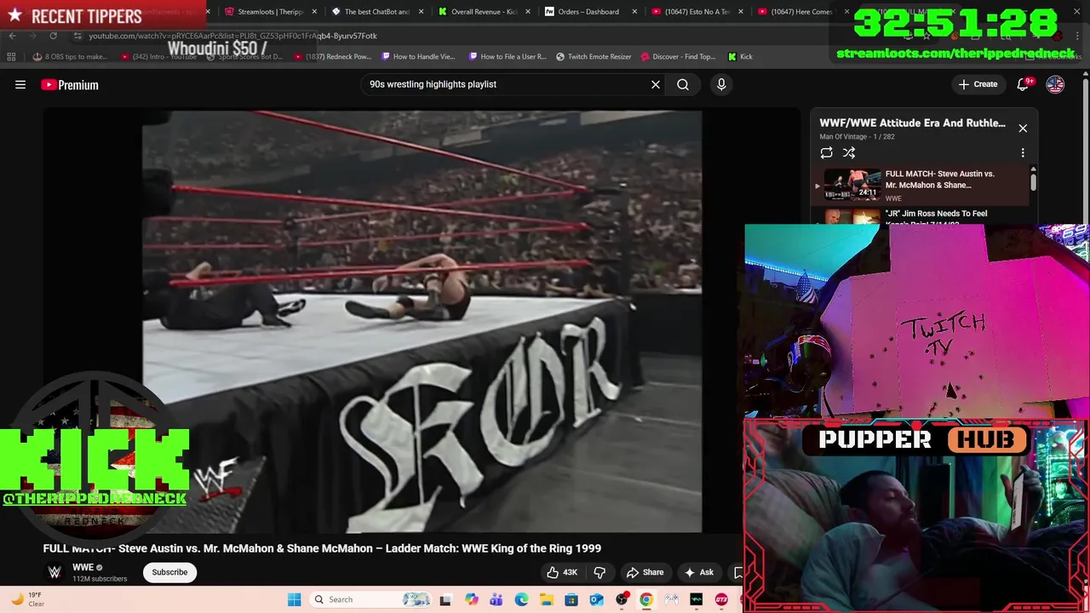Open Microsoft Edge from taskbar

521,599
